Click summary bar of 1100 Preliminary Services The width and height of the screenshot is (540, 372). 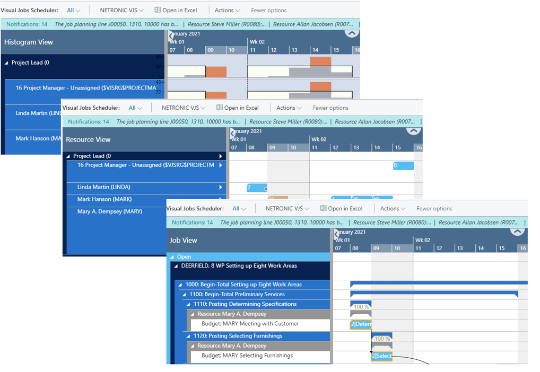pyautogui.click(x=434, y=294)
